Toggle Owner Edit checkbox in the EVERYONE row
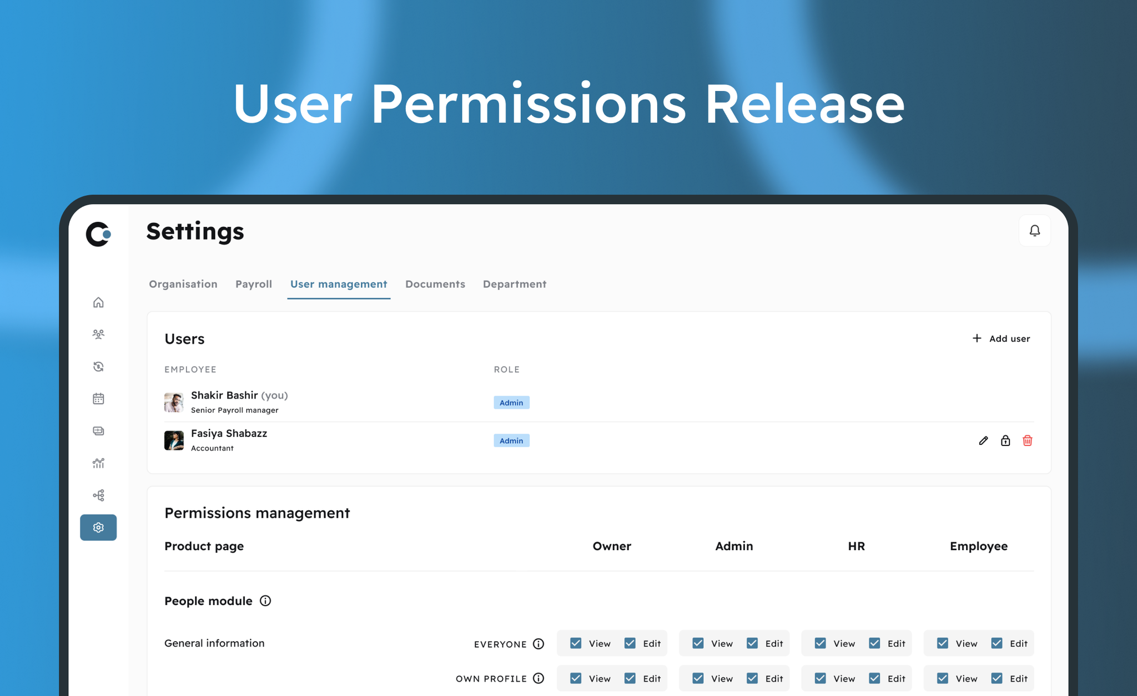Viewport: 1137px width, 696px height. [x=630, y=643]
